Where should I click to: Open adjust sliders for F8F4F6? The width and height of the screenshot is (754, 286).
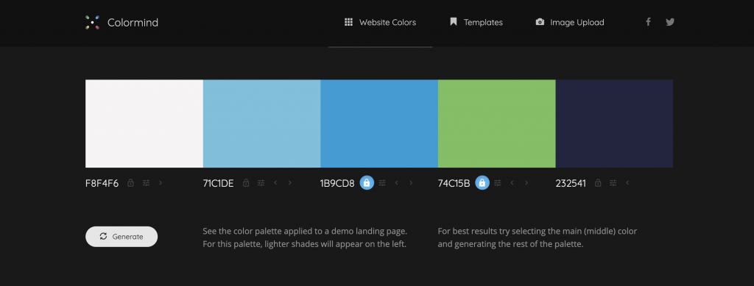pyautogui.click(x=147, y=183)
